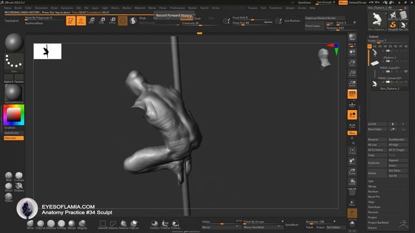Toggle the orange Menus button
This screenshot has width=415, height=233.
[x=343, y=3]
